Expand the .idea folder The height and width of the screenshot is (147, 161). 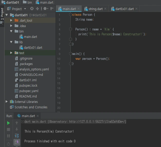pos(11,26)
